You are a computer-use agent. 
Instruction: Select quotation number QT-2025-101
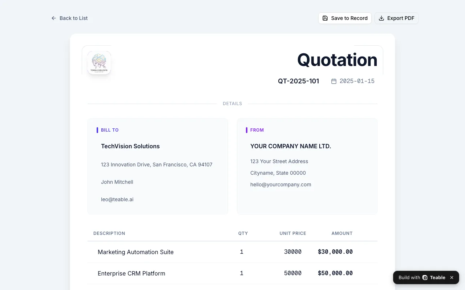click(x=299, y=81)
